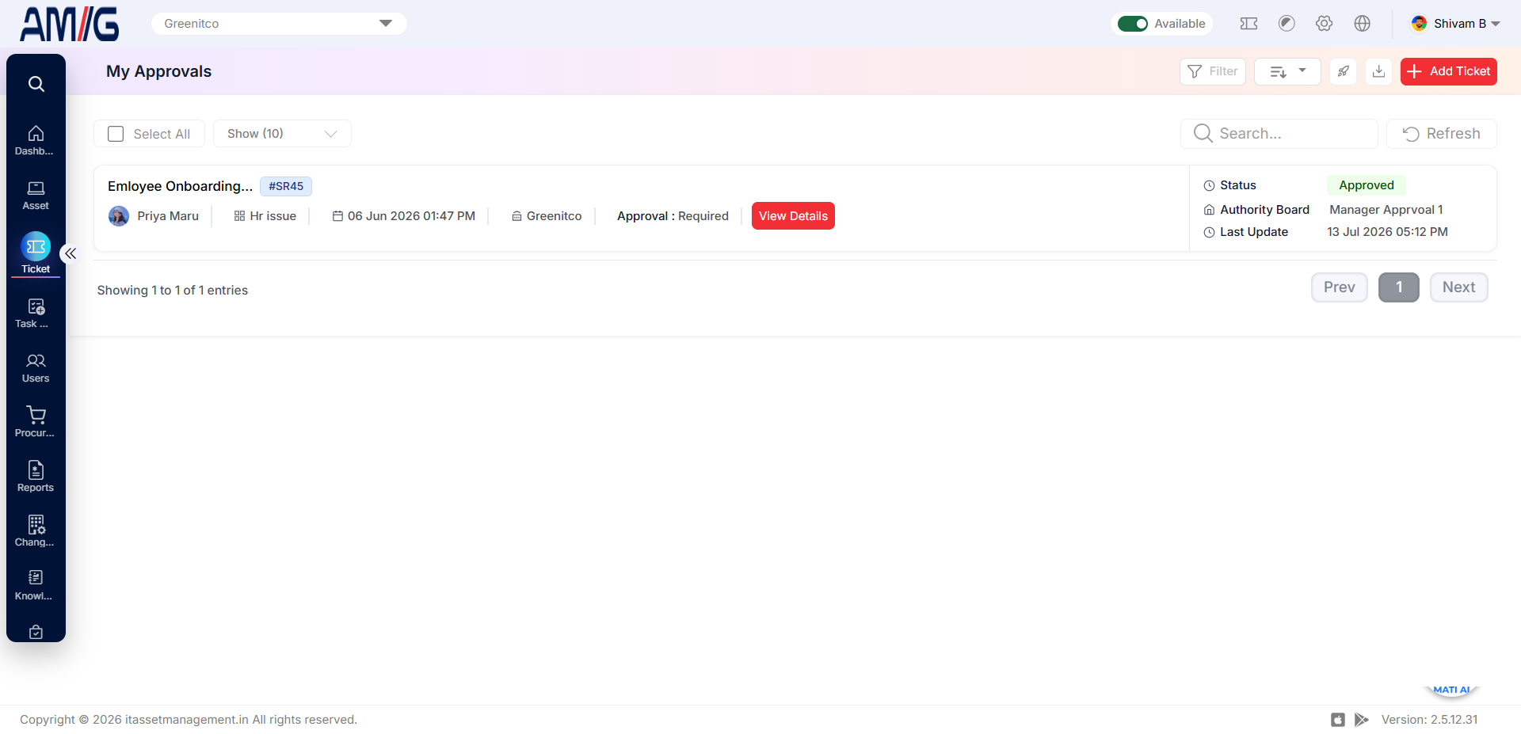The width and height of the screenshot is (1521, 734).
Task: Click the Next pagination button
Action: [x=1459, y=287]
